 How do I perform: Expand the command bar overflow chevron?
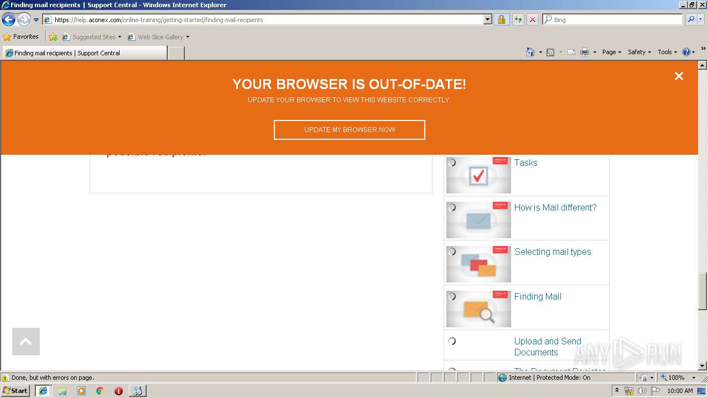tap(704, 49)
